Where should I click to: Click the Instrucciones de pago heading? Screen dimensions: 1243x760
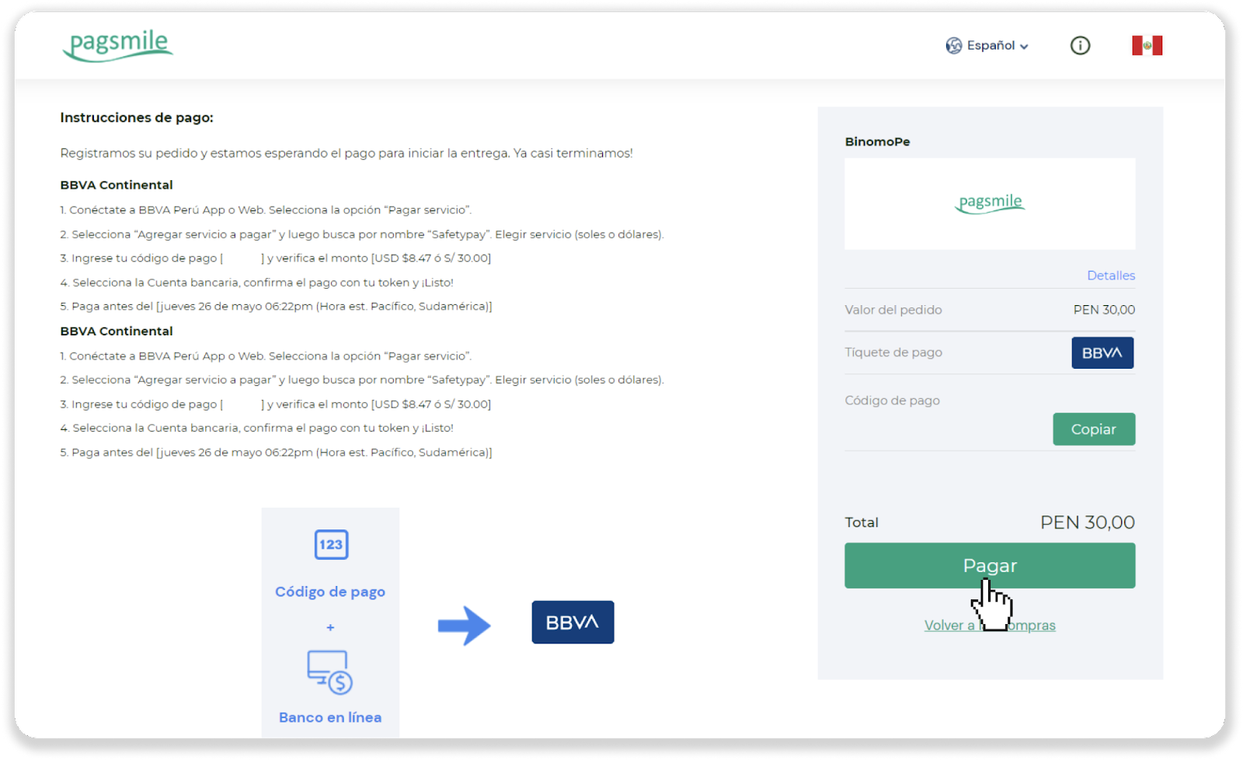tap(137, 118)
